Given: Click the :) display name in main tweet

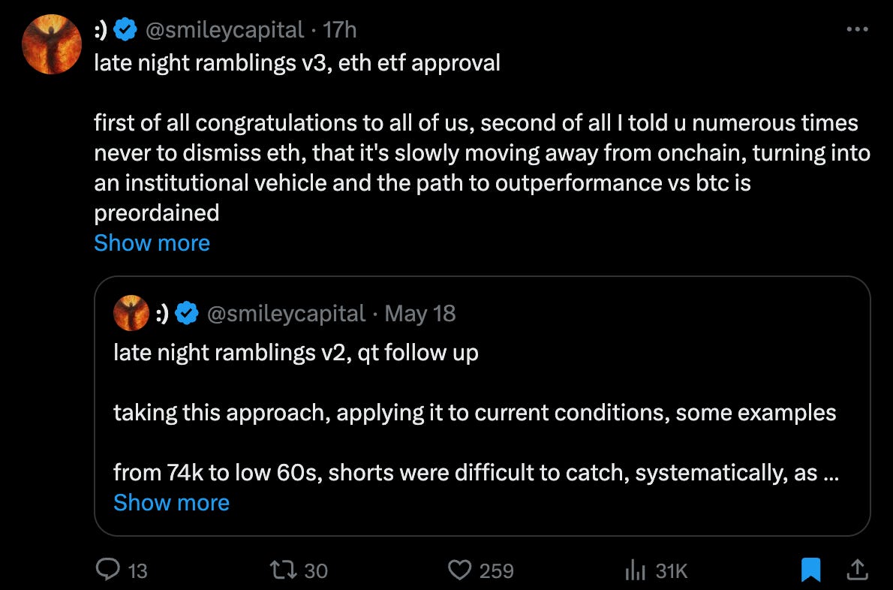Looking at the screenshot, I should point(101,29).
